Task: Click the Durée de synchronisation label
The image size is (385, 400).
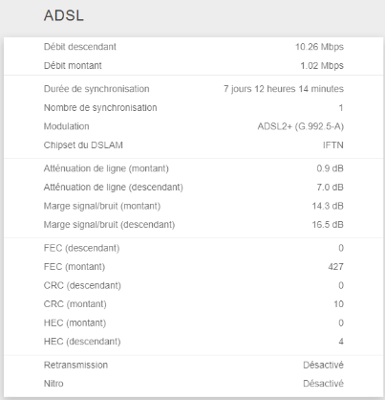Action: [96, 89]
